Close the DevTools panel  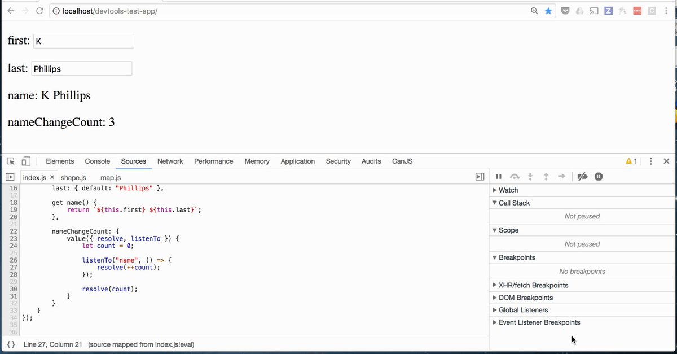click(x=666, y=161)
